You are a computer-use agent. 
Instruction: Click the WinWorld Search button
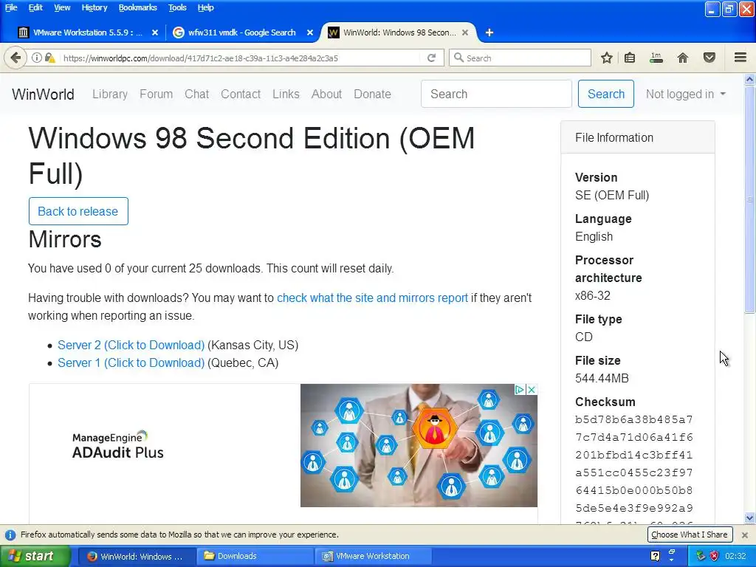pos(606,94)
